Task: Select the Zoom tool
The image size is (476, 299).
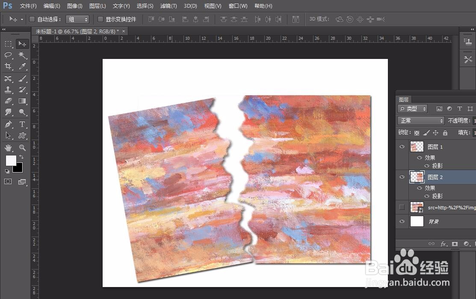Action: 22,148
